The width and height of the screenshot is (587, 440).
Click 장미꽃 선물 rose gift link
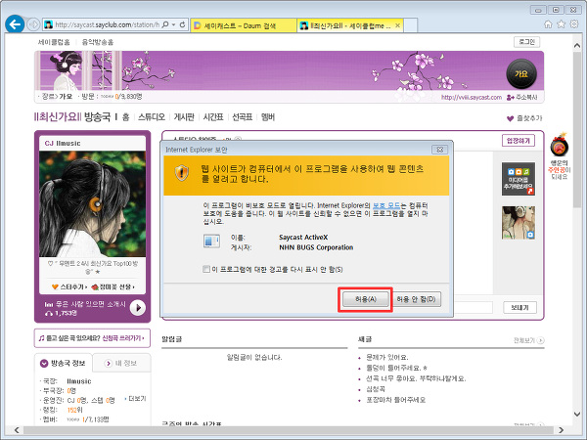[x=113, y=286]
